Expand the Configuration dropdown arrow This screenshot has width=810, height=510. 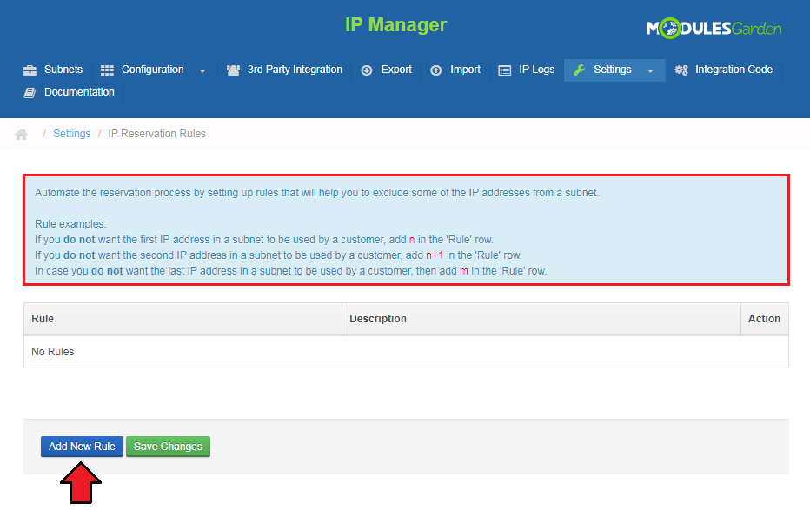(x=202, y=70)
